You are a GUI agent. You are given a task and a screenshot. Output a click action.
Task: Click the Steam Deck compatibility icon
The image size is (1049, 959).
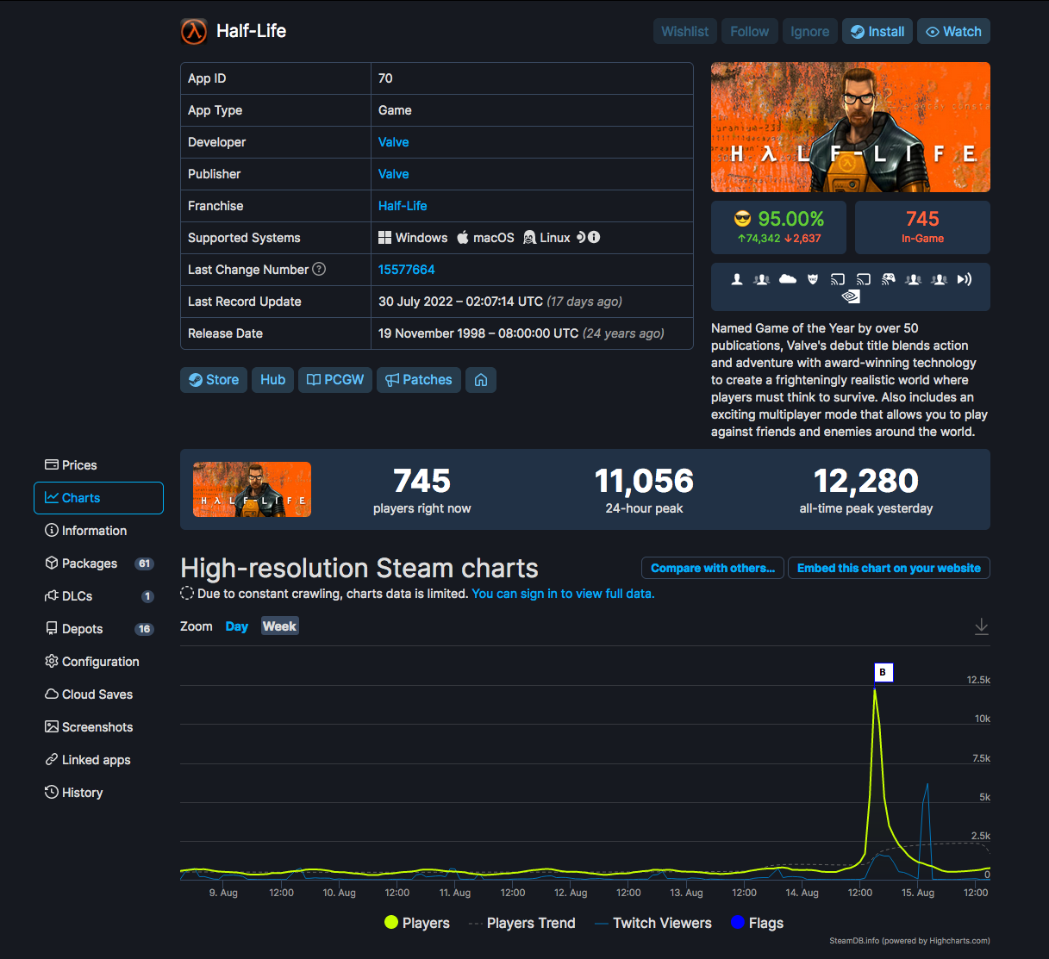click(x=581, y=238)
